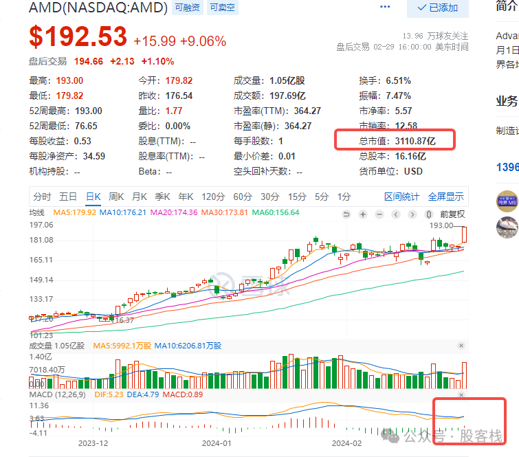Open the upper user avatar in right sidebar
The height and width of the screenshot is (457, 519).
pyautogui.click(x=507, y=201)
